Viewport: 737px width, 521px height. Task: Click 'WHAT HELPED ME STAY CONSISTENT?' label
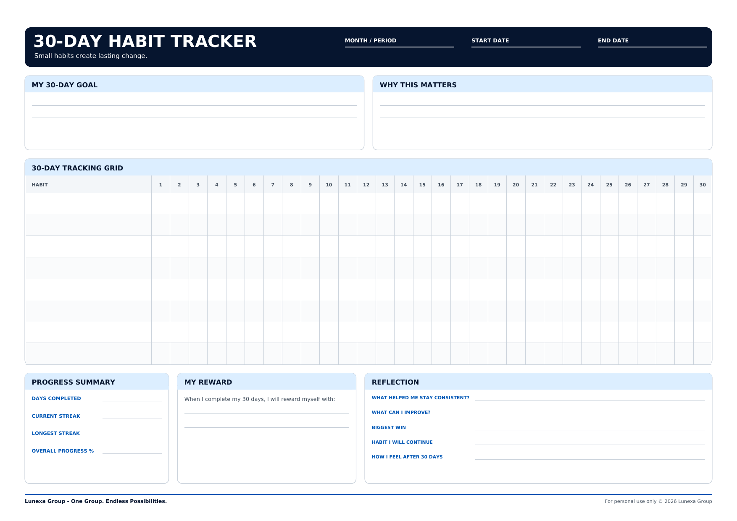tap(421, 398)
